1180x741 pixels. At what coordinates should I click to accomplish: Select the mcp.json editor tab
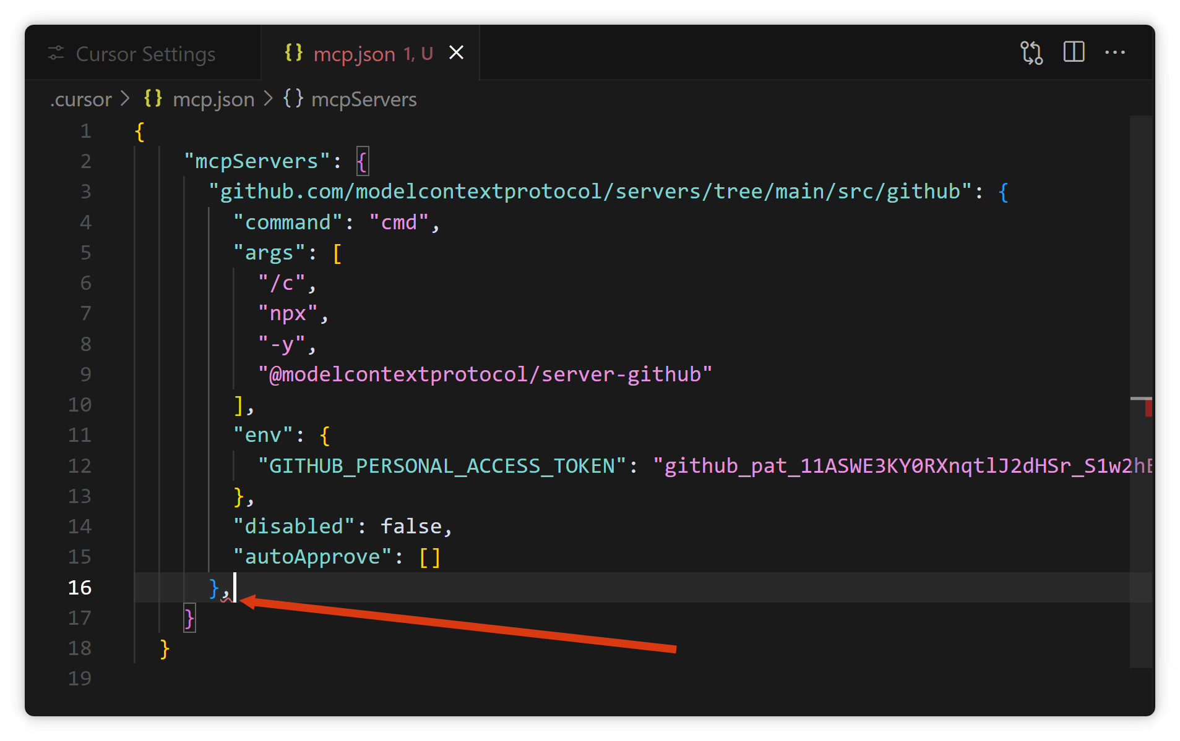pos(370,53)
